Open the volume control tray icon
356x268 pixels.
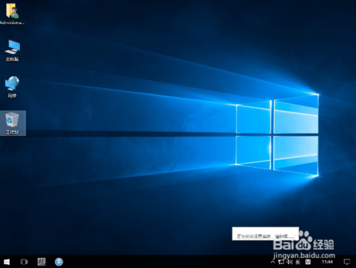pos(289,262)
